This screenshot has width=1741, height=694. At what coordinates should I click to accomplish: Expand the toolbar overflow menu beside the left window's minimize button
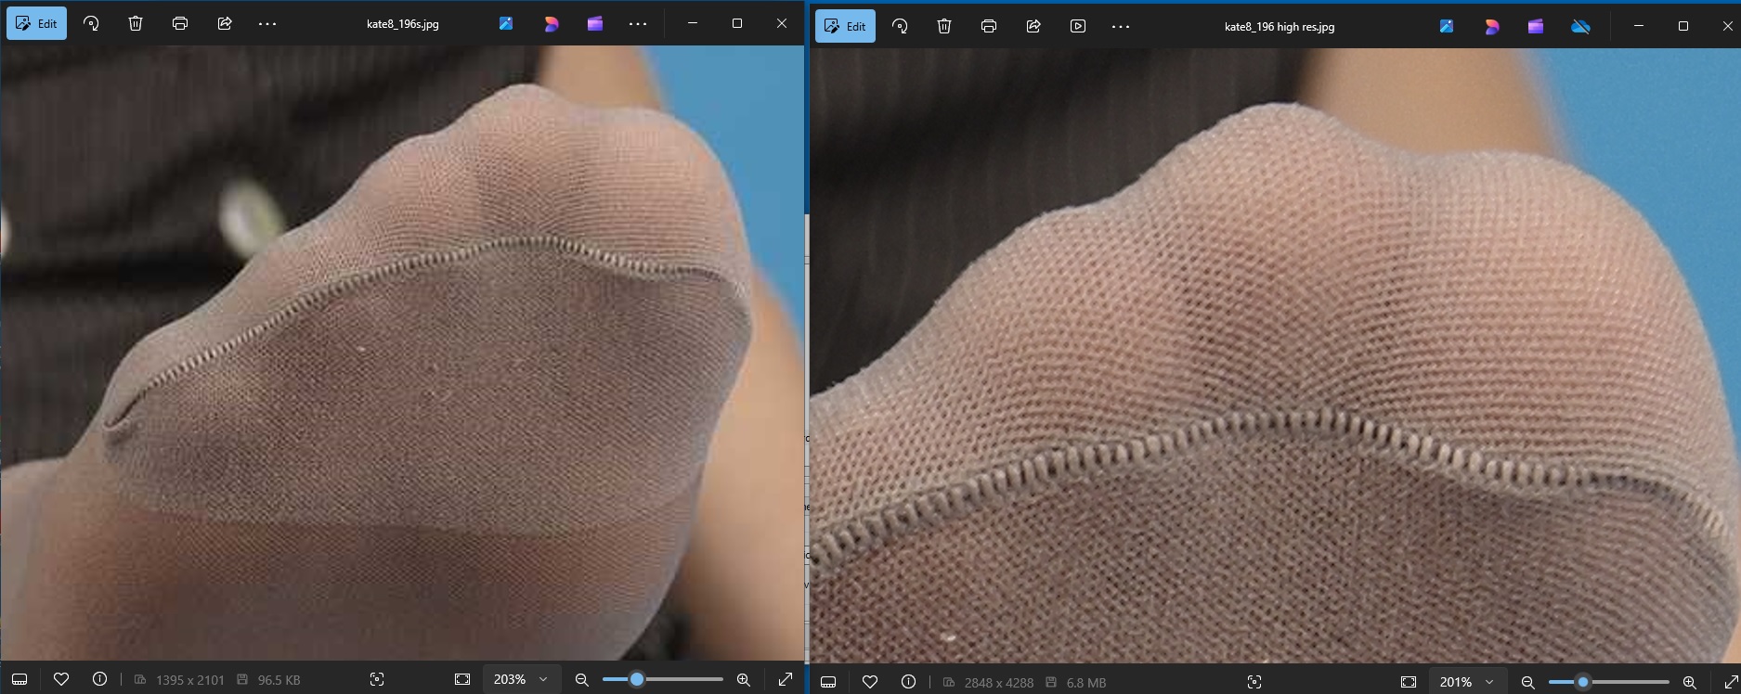(x=638, y=24)
